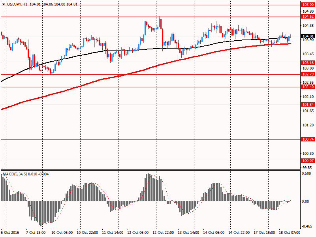Click the 10 Oct 06:00 time label
Image resolution: width=316 pixels, height=237 pixels.
(x=62, y=232)
